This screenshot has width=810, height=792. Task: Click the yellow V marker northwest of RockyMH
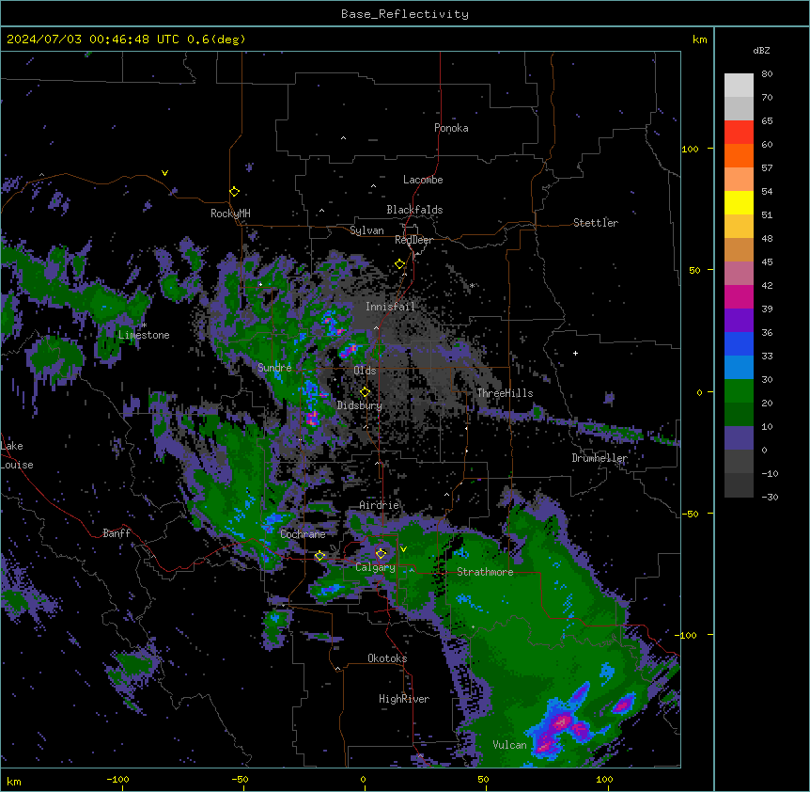(164, 173)
